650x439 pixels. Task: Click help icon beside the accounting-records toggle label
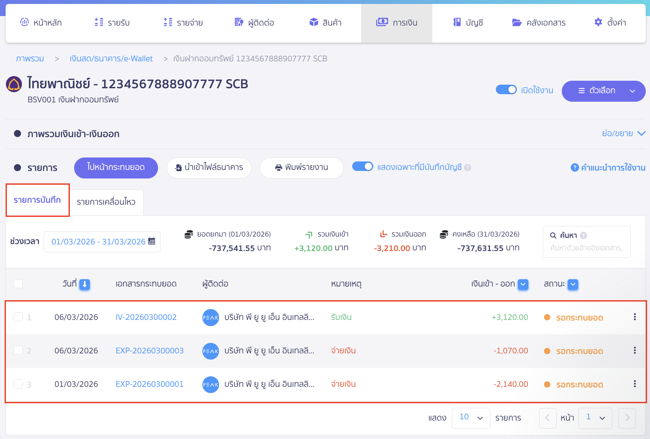click(x=468, y=167)
